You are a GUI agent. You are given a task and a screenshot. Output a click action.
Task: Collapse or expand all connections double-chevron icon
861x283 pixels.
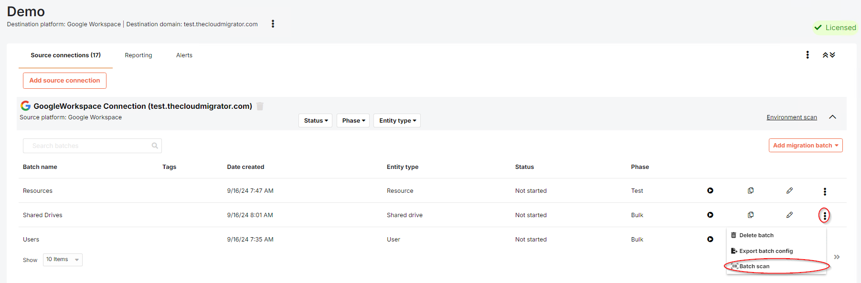point(829,55)
